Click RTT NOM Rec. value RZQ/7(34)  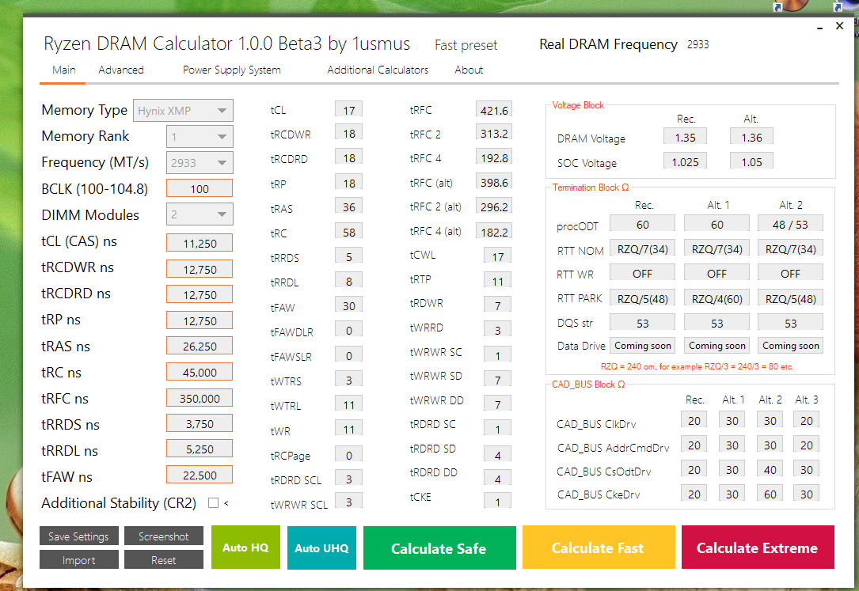(x=643, y=248)
